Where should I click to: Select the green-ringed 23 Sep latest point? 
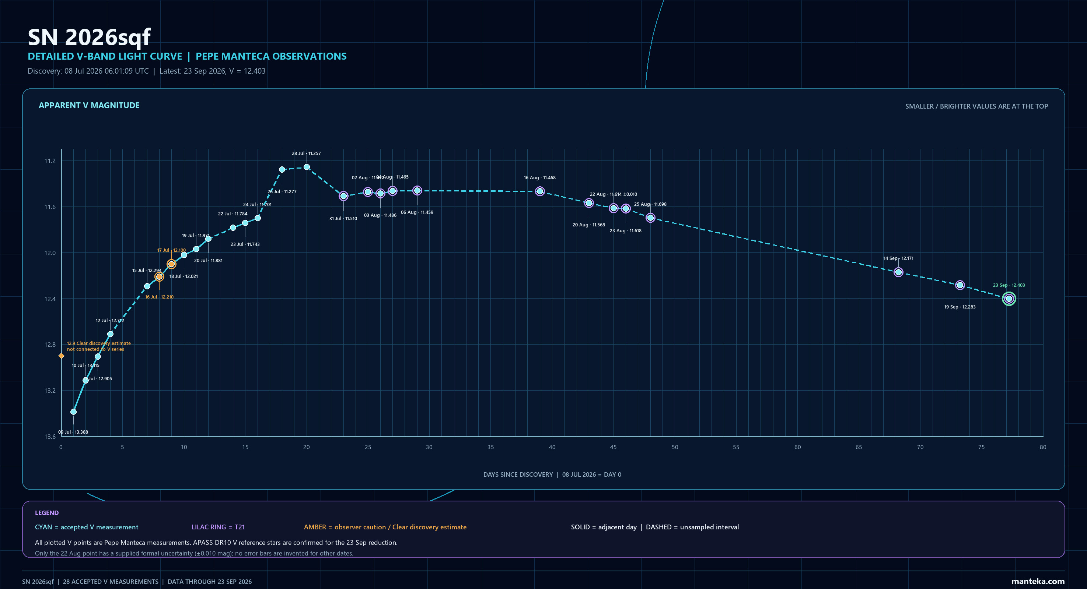tap(1009, 299)
